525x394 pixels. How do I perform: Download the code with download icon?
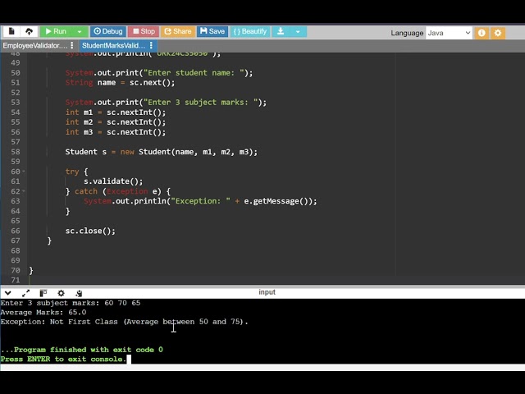[x=281, y=31]
